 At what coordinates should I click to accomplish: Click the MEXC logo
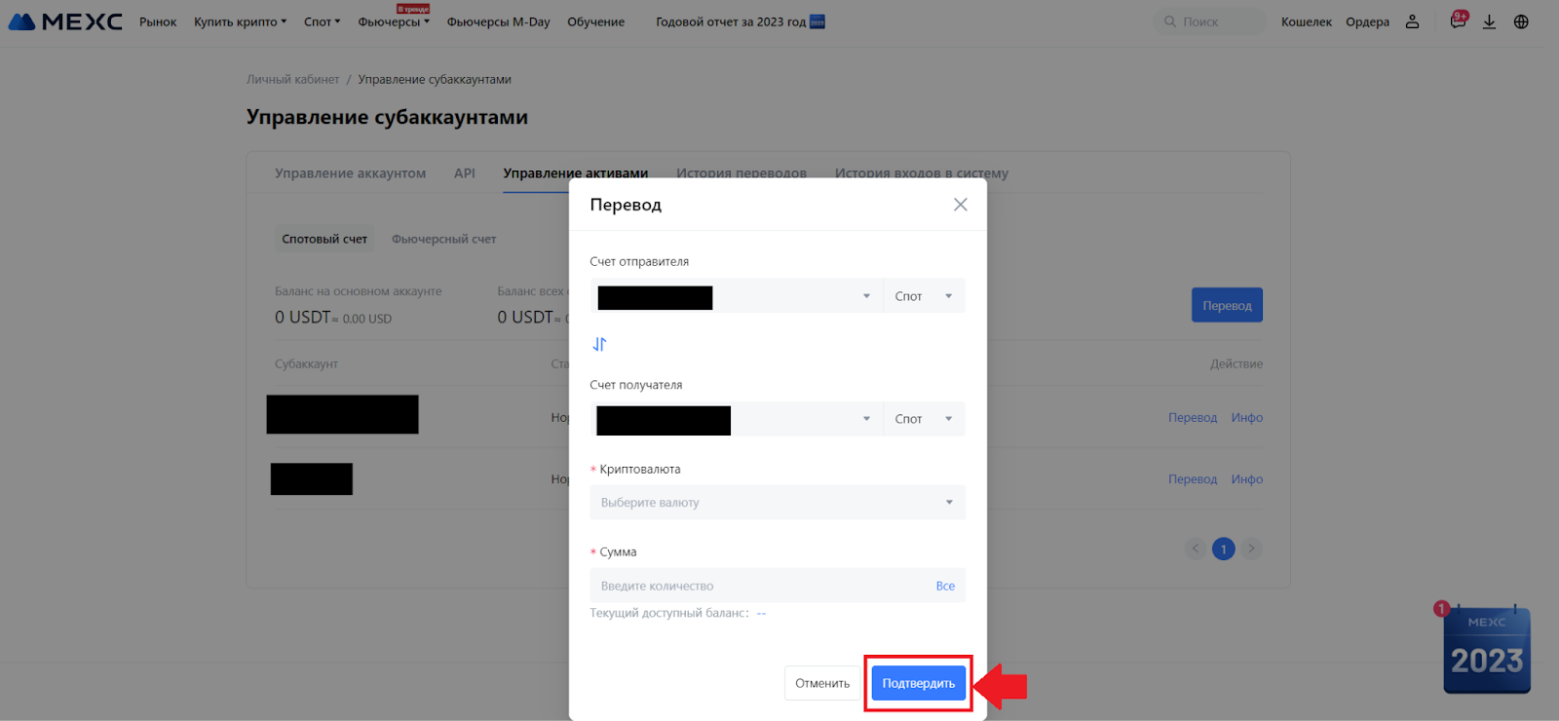[65, 21]
